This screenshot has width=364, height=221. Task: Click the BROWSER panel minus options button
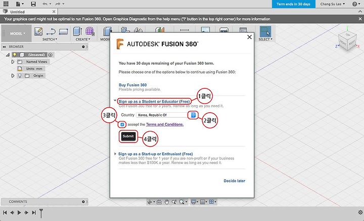83,47
